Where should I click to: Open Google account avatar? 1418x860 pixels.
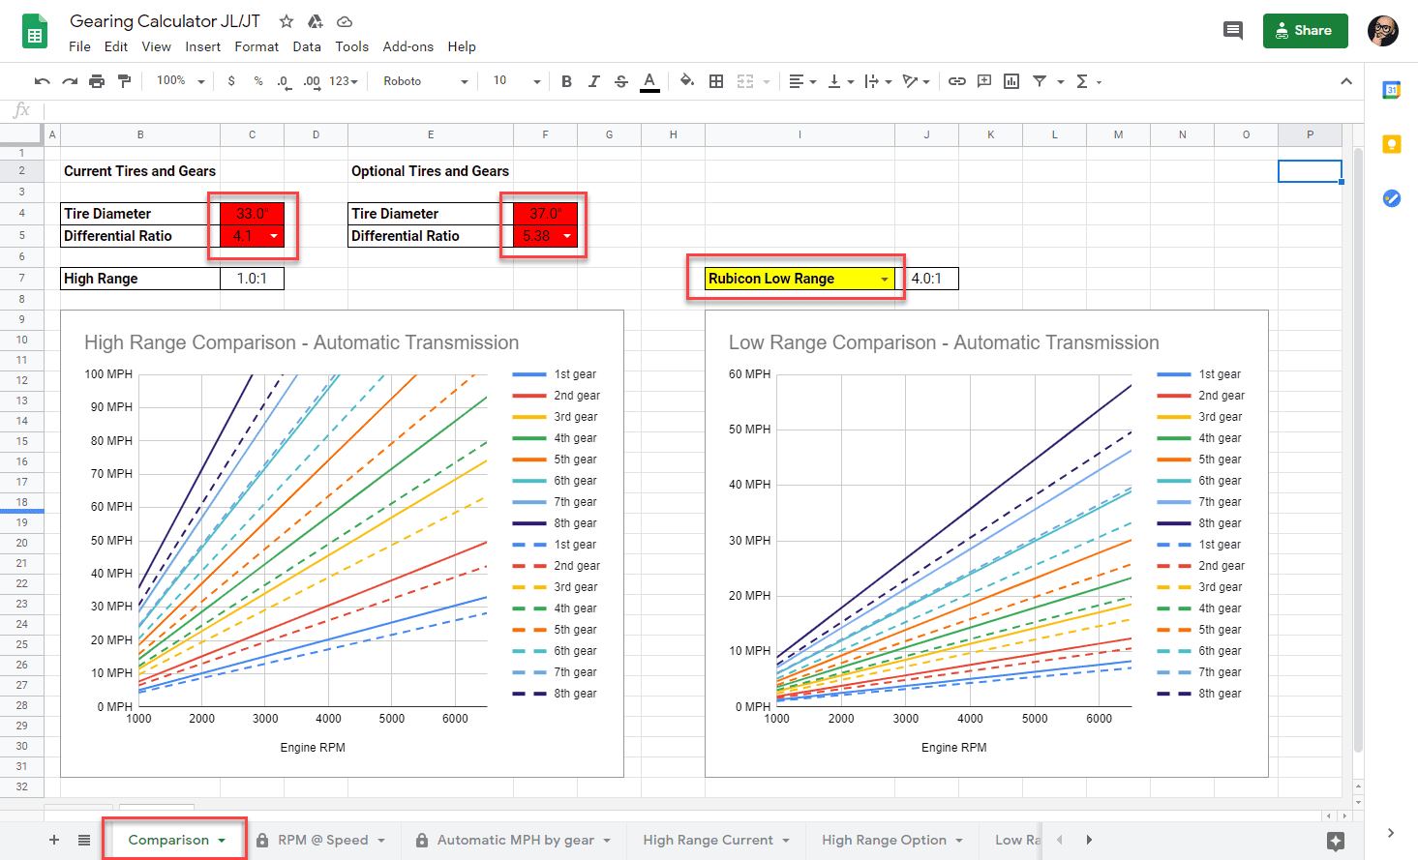tap(1383, 31)
